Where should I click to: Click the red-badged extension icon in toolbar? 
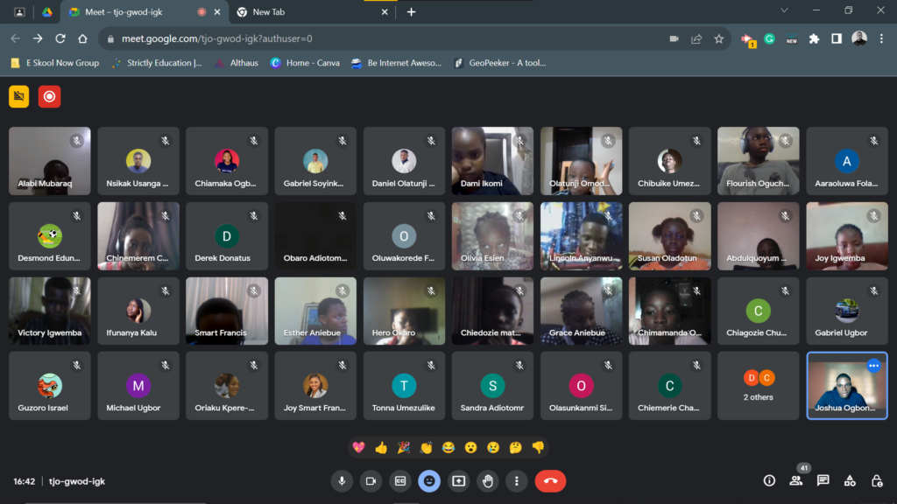click(747, 39)
